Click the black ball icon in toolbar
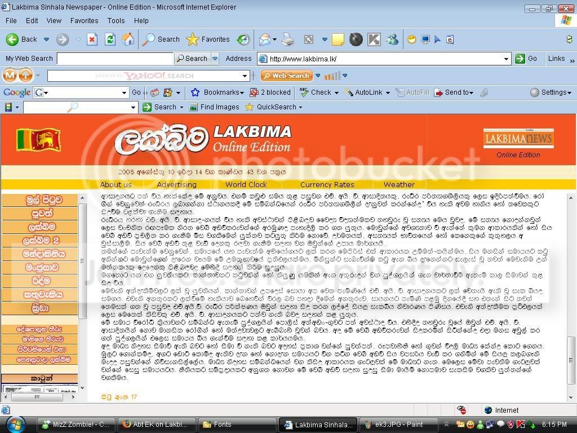The width and height of the screenshot is (577, 433). click(x=356, y=39)
